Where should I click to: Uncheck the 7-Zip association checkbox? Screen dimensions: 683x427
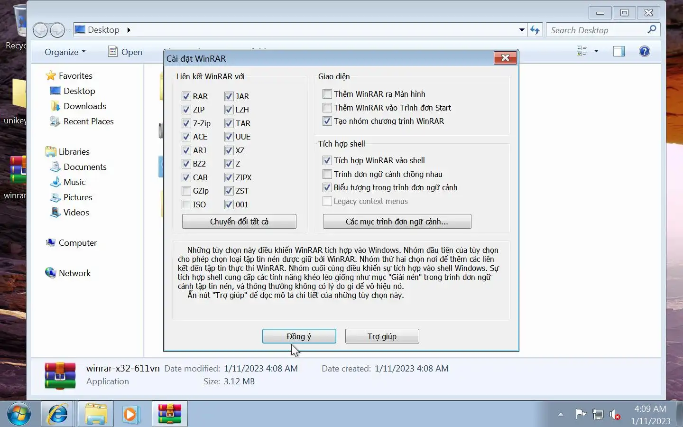[186, 123]
